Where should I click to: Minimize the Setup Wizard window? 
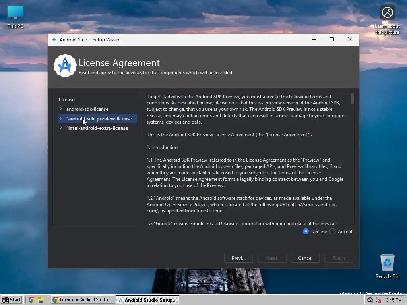click(314, 39)
